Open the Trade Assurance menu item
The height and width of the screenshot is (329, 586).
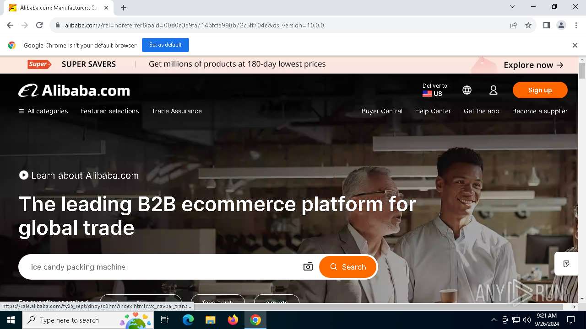(177, 111)
